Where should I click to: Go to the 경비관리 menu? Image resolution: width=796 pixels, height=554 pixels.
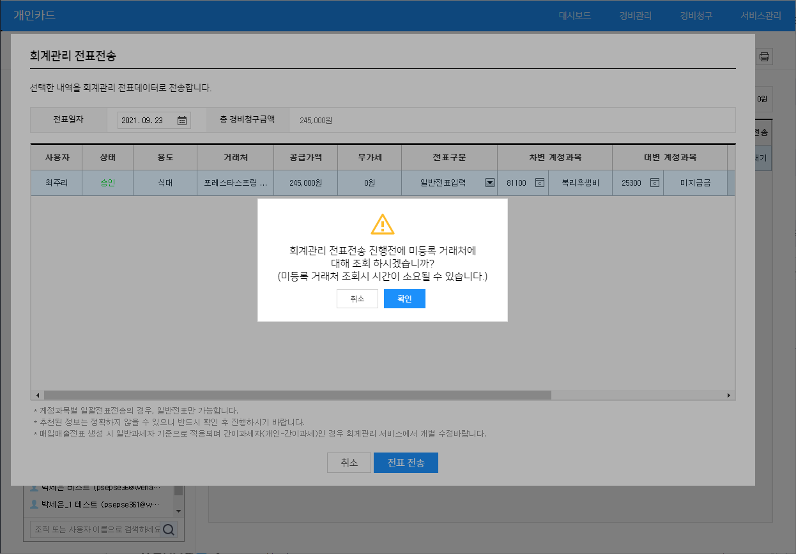pos(635,16)
